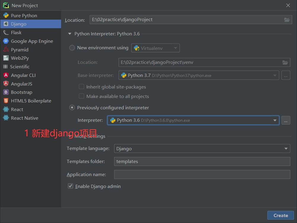Click the React project icon

pos(6,109)
